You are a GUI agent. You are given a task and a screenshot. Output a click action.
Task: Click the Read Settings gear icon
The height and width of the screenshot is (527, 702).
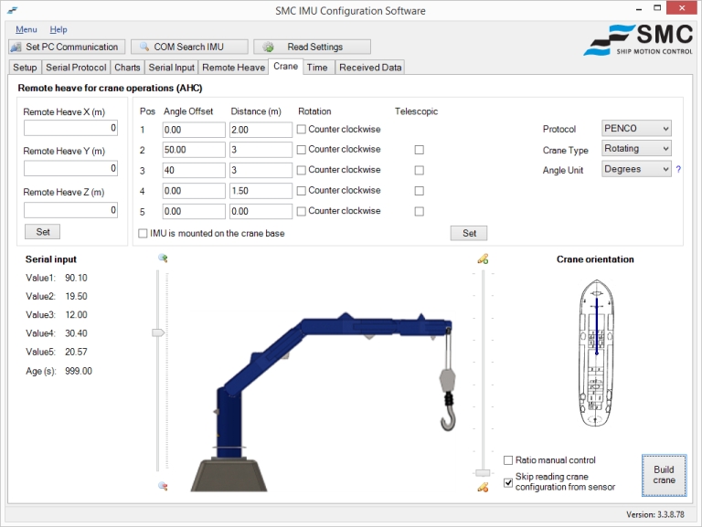268,47
